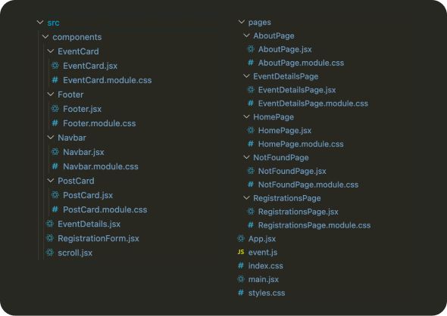Click the React icon beside EventDetailsPage.jsx
447x316 pixels.
point(251,90)
